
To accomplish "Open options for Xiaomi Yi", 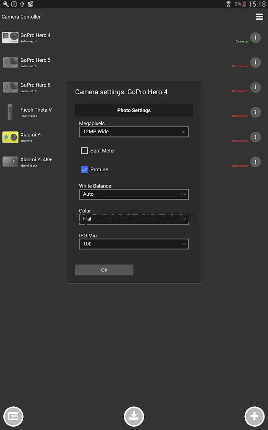I will coord(255,137).
